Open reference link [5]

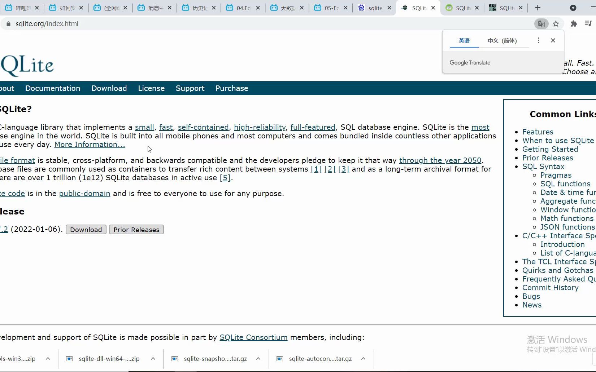pos(225,178)
